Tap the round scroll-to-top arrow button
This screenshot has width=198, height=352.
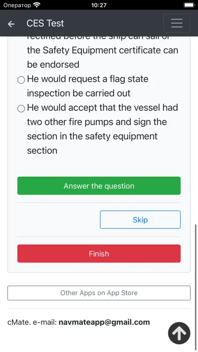pyautogui.click(x=179, y=333)
